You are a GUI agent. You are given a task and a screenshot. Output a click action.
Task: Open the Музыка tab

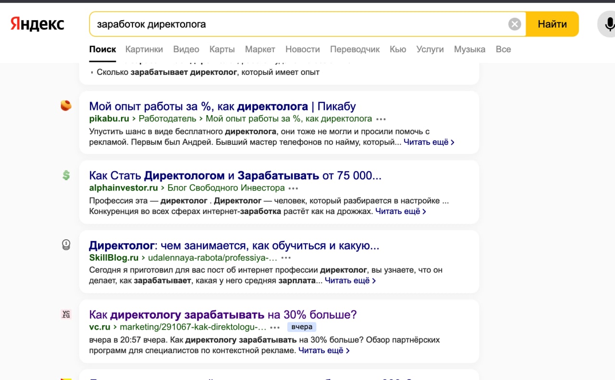[469, 49]
